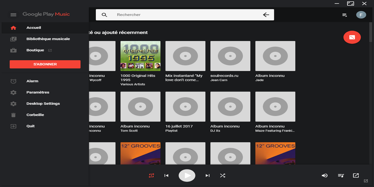Open the 16 juillet 2017 playlist cover

[x=185, y=107]
